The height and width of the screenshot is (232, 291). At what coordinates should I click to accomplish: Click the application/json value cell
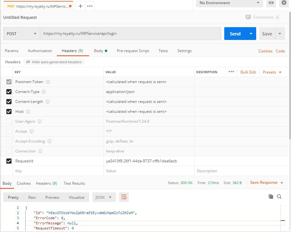(149, 92)
